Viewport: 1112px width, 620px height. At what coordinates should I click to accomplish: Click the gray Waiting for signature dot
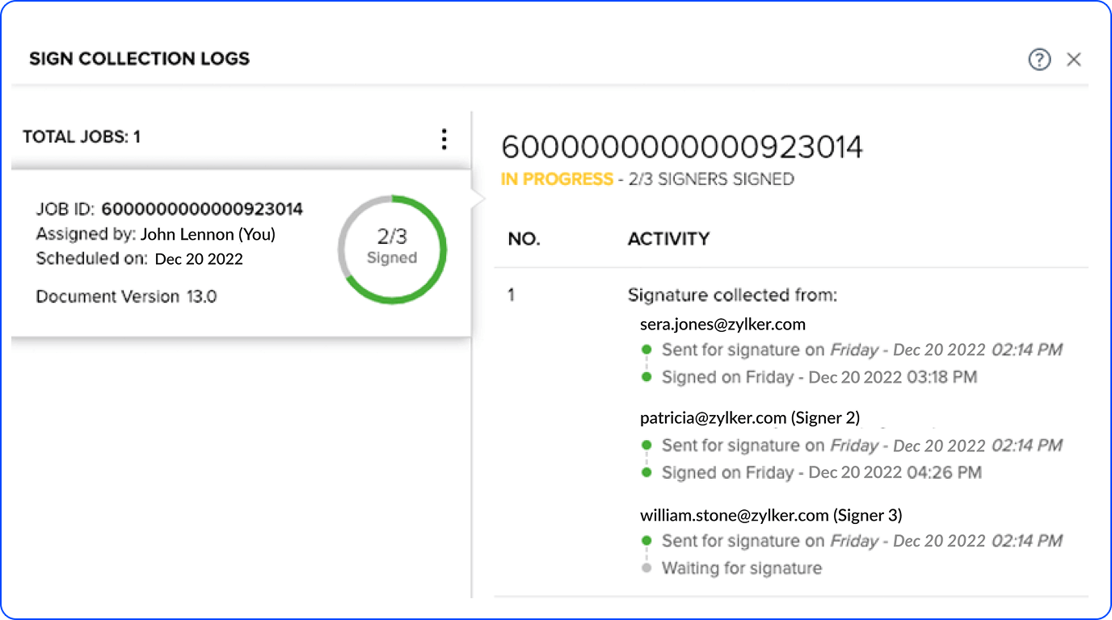click(x=646, y=568)
